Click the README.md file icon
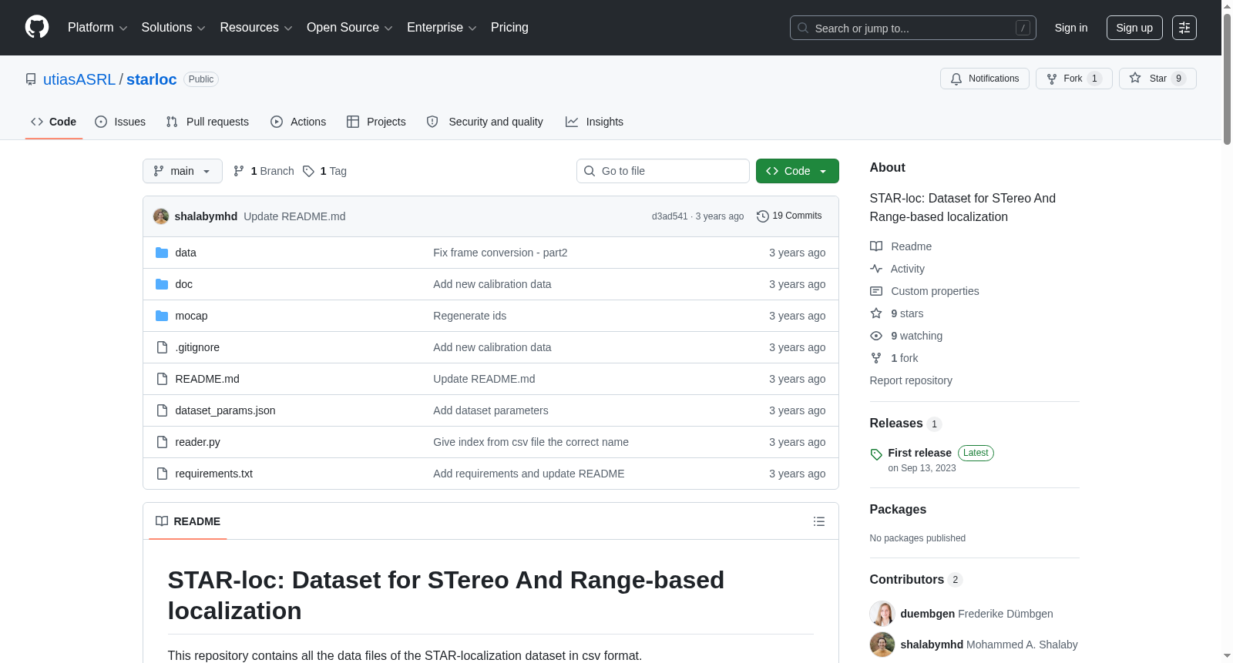 pyautogui.click(x=162, y=379)
